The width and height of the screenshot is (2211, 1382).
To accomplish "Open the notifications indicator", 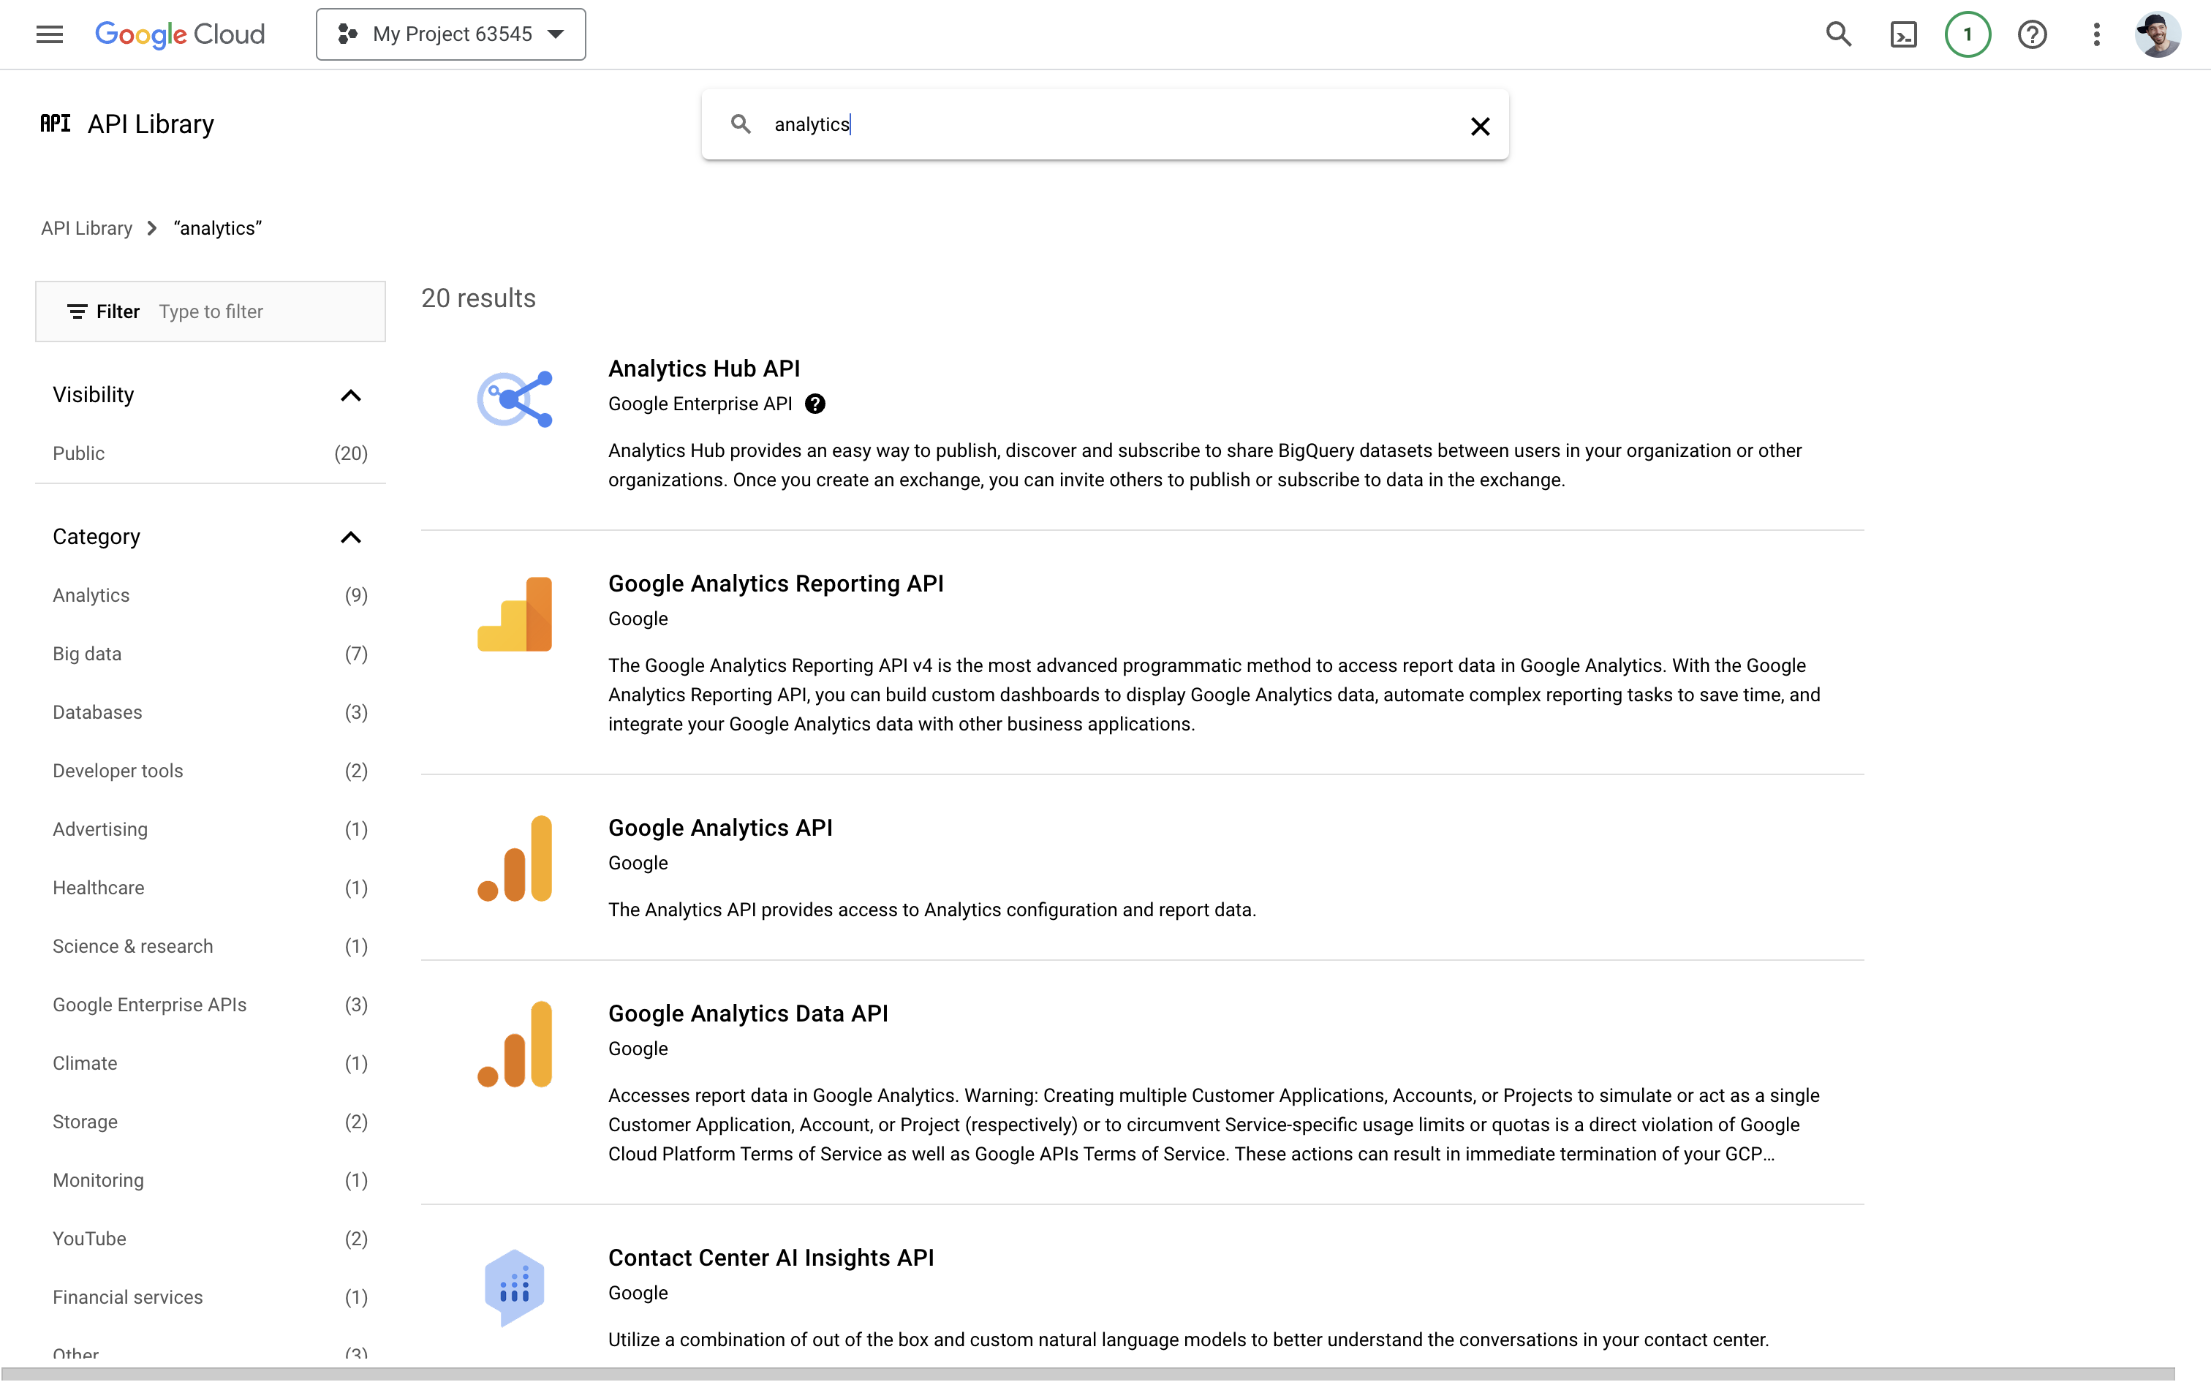I will coord(1966,34).
